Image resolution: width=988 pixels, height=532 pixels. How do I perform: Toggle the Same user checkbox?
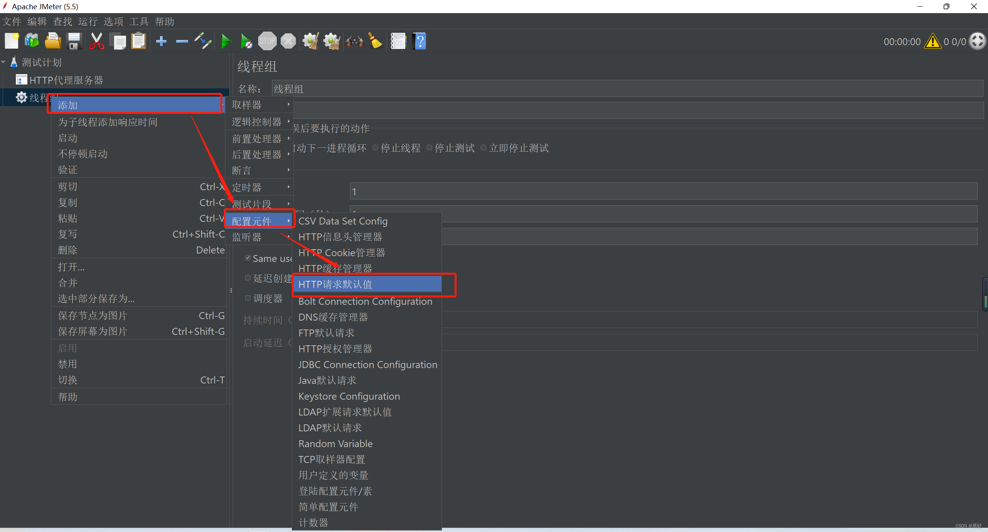pos(248,258)
